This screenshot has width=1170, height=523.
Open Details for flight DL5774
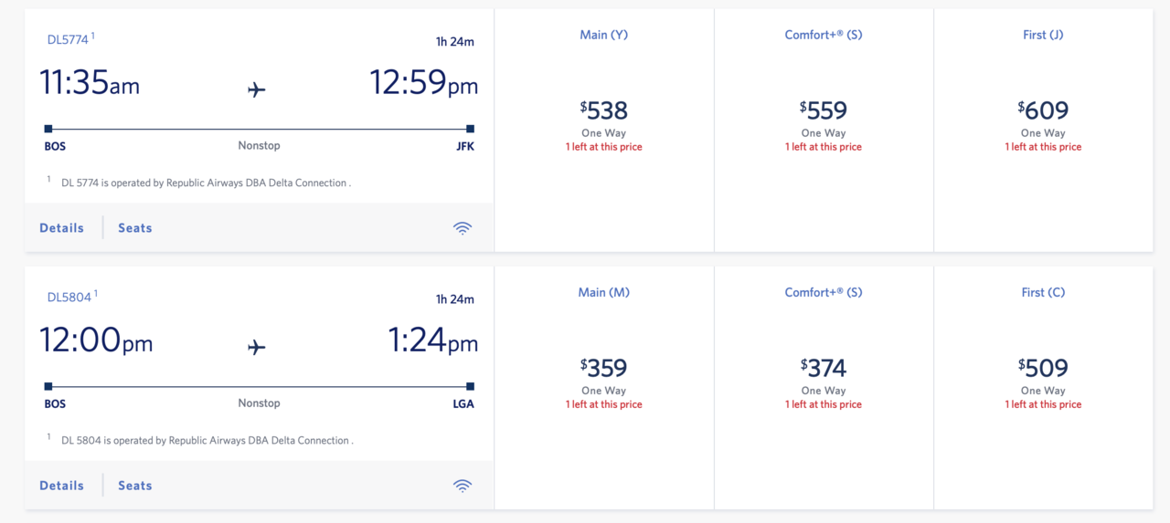click(x=61, y=228)
